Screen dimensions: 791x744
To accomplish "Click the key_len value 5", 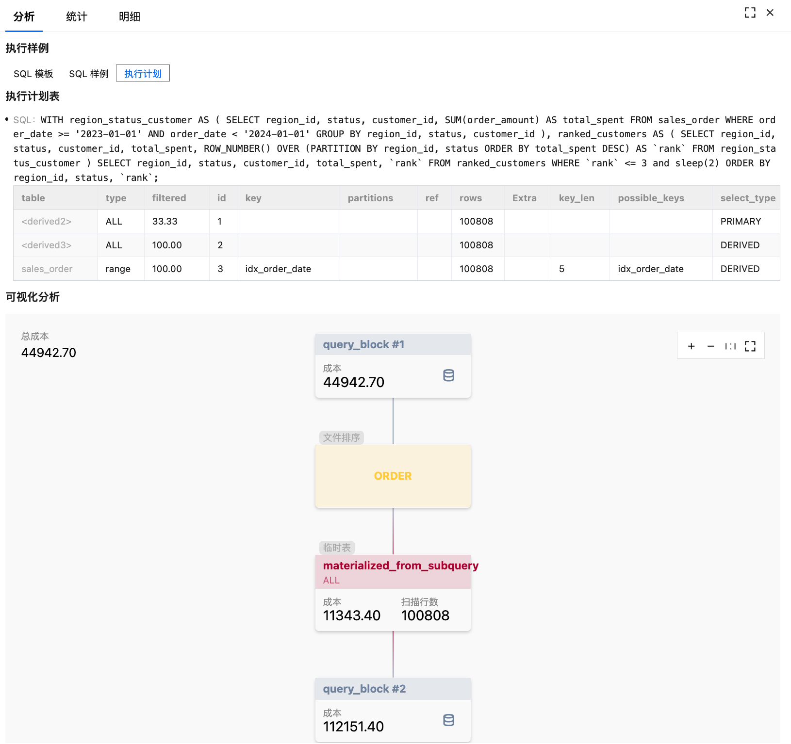I will [x=561, y=269].
